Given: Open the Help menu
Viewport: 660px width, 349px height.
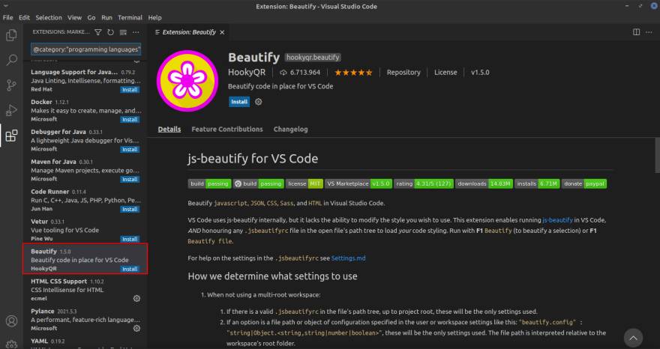Looking at the screenshot, I should pyautogui.click(x=155, y=18).
